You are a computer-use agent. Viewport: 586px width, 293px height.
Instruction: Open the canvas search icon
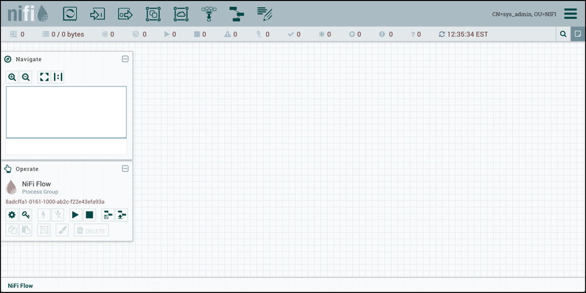tap(563, 34)
